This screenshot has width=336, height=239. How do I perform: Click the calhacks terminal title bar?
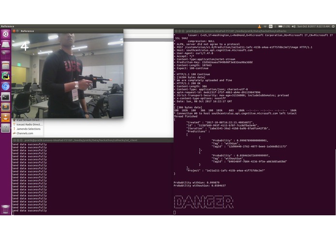[x=255, y=31]
